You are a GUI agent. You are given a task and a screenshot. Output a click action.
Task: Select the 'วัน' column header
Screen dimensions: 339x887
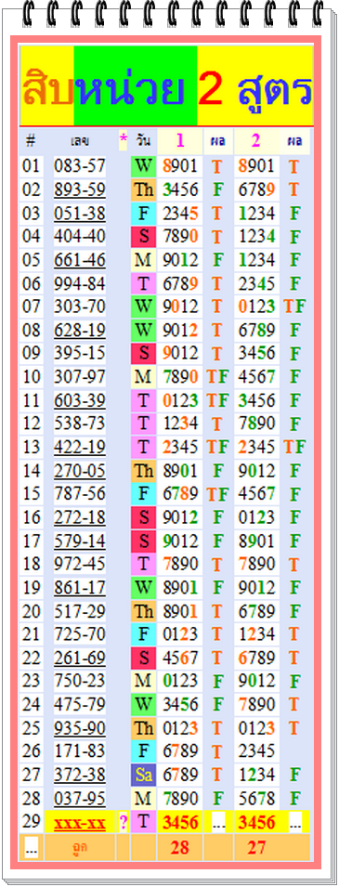[x=143, y=140]
